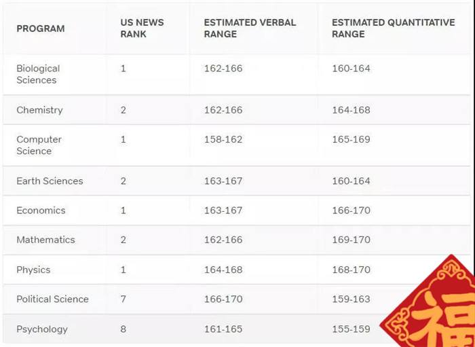The image size is (475, 347).
Task: Select the Physics row label
Action: (x=33, y=270)
